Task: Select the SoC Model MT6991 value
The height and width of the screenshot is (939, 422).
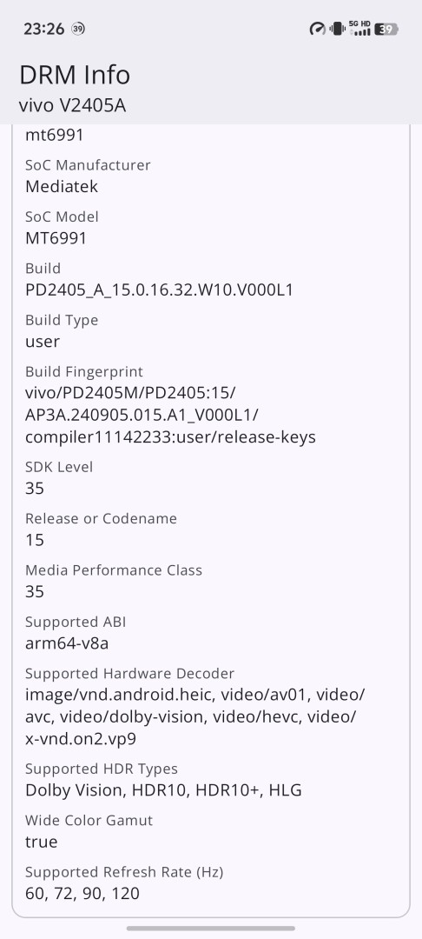Action: click(x=56, y=238)
